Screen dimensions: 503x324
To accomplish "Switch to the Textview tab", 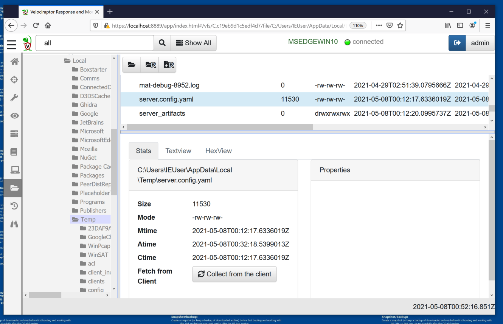I will (178, 151).
